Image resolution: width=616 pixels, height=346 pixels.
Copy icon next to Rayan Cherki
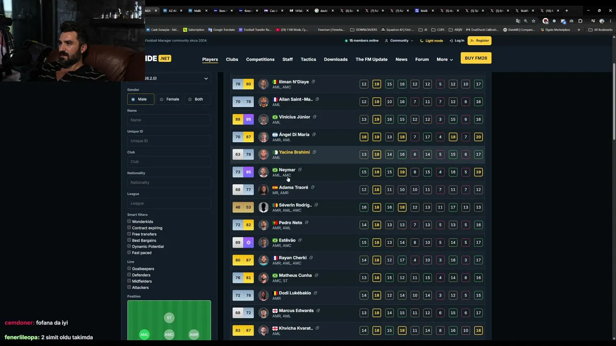(x=311, y=258)
